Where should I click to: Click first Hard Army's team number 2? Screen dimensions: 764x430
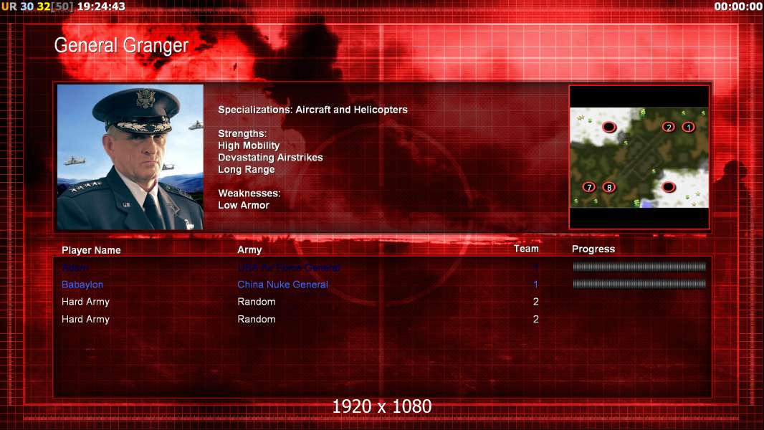point(535,302)
